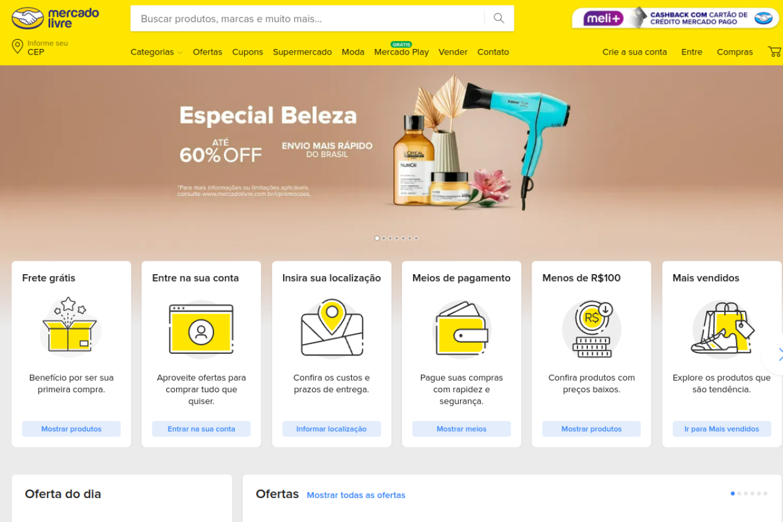Open the Meli+ cashback banner
The height and width of the screenshot is (522, 783).
tap(676, 18)
